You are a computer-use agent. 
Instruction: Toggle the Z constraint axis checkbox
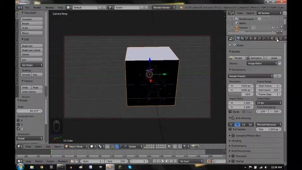(x=18, y=129)
